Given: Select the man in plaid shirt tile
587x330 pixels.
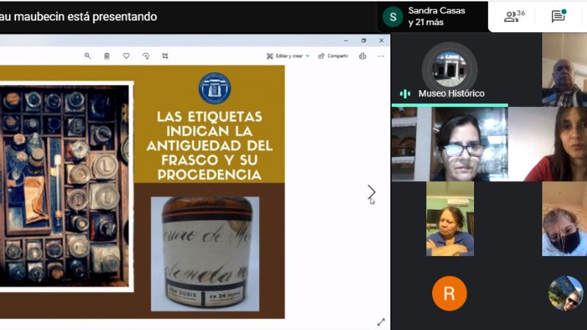Looking at the screenshot, I should [x=564, y=70].
